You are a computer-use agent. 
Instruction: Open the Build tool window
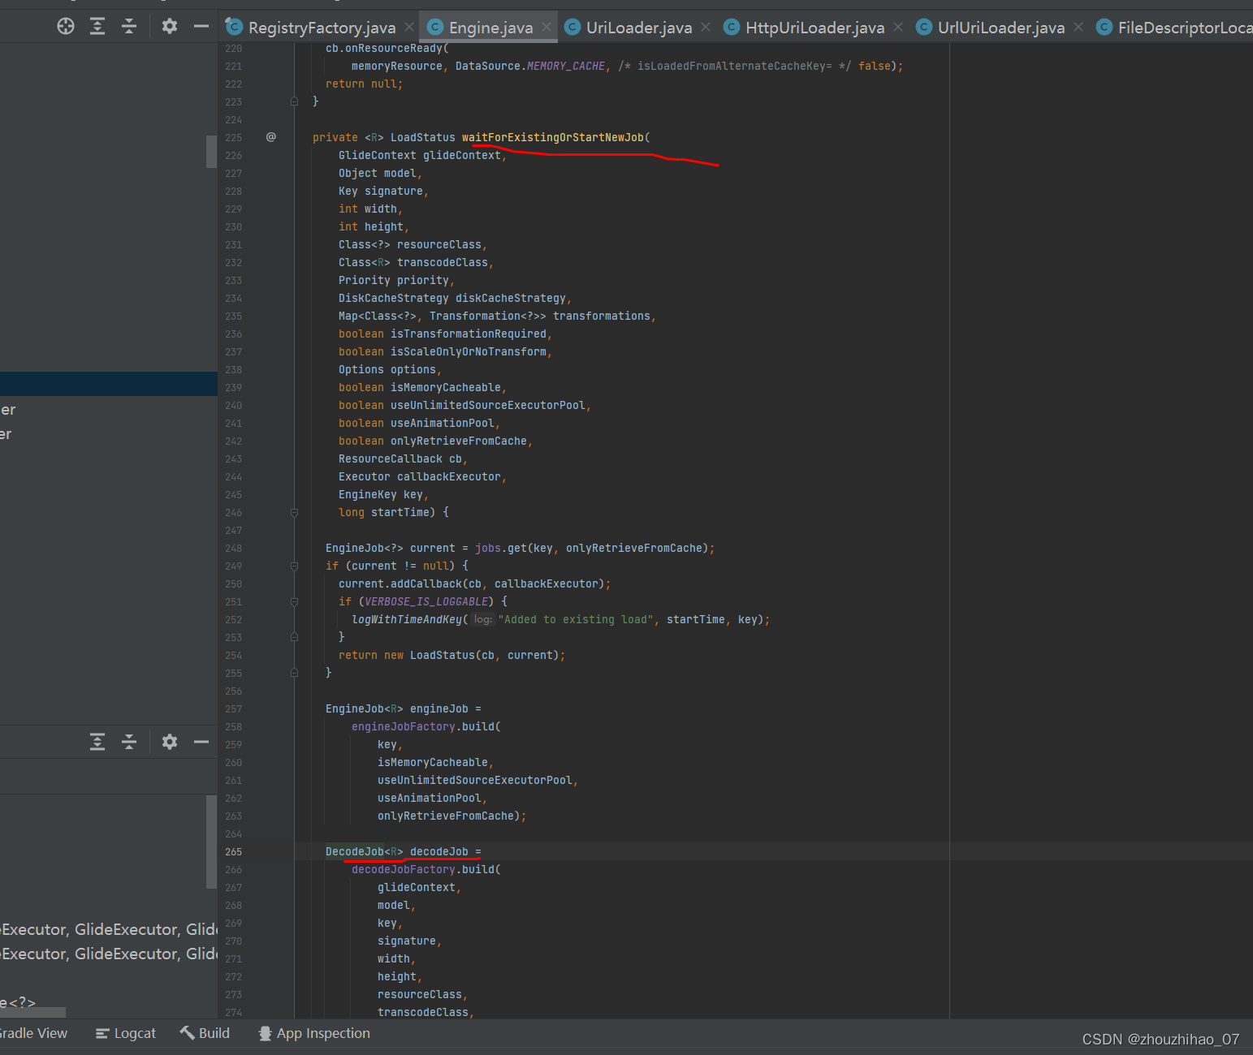pyautogui.click(x=205, y=1033)
